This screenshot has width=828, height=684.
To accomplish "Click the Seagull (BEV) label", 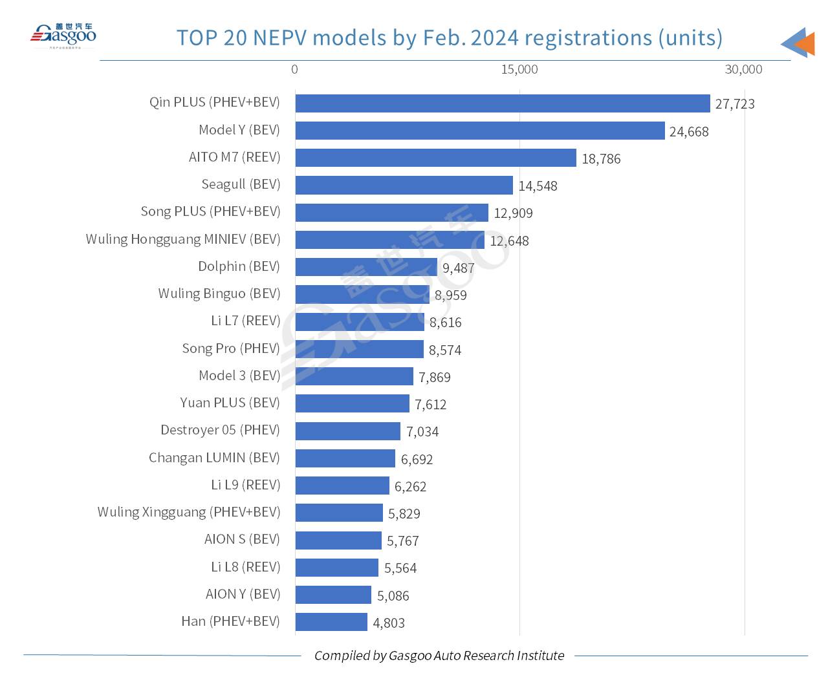I will [241, 184].
